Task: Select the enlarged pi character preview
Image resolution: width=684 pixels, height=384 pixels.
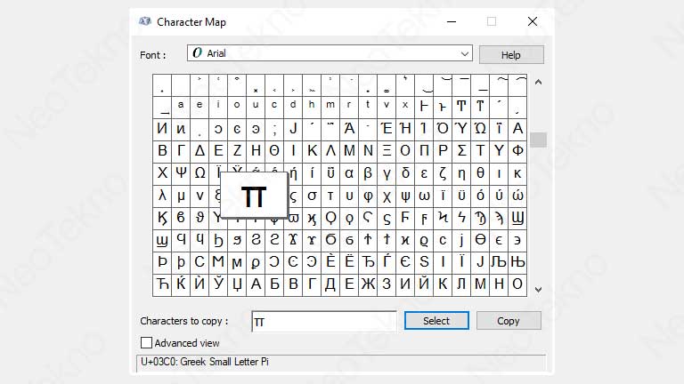Action: [254, 196]
